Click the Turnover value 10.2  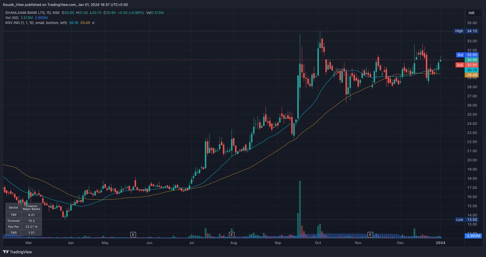(x=31, y=221)
